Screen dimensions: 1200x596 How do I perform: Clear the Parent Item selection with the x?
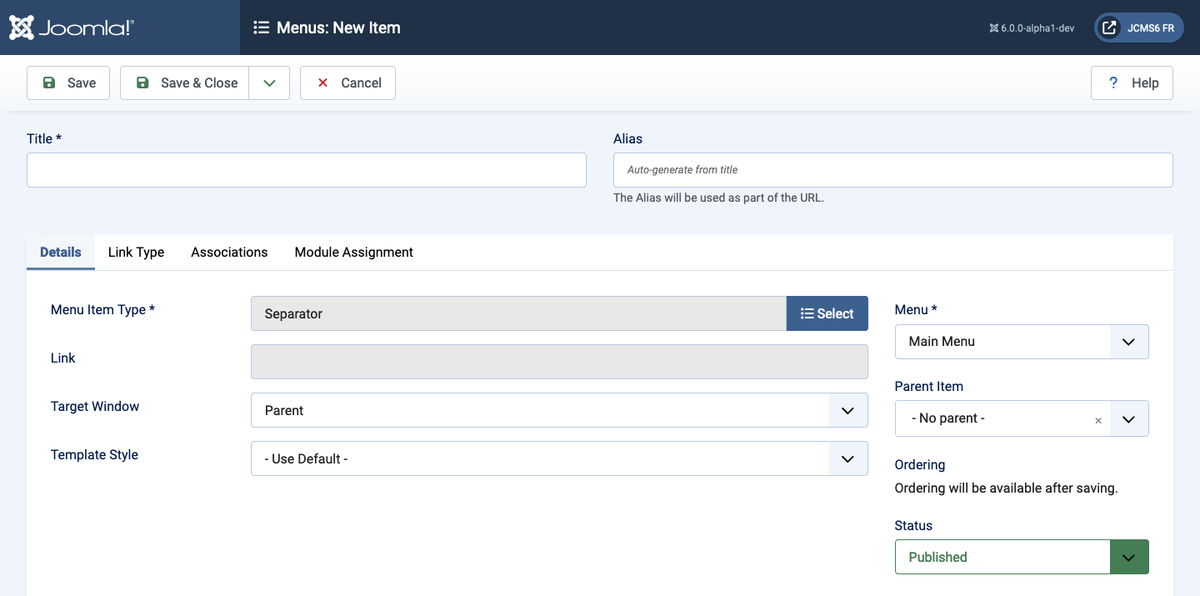[x=1098, y=420]
